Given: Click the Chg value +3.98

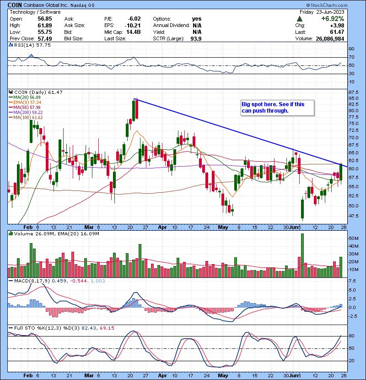Looking at the screenshot, I should tap(337, 25).
